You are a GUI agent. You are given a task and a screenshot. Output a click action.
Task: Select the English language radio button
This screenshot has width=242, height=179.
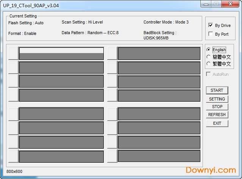(209, 50)
